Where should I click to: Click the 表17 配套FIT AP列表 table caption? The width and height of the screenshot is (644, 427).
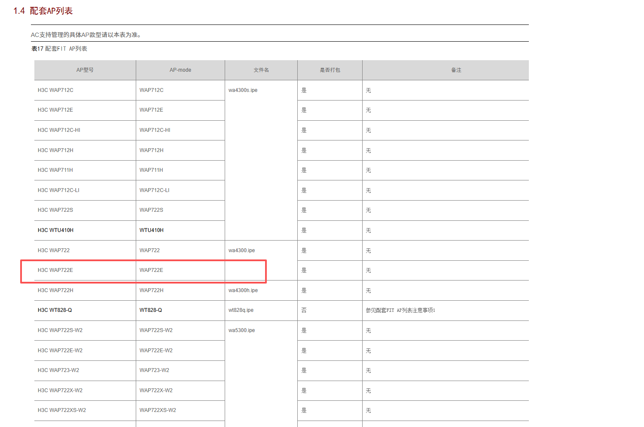pos(59,49)
